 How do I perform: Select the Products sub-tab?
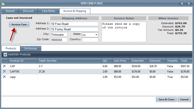(11, 49)
